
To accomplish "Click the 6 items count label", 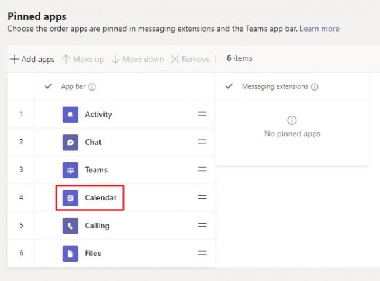I will pyautogui.click(x=240, y=58).
